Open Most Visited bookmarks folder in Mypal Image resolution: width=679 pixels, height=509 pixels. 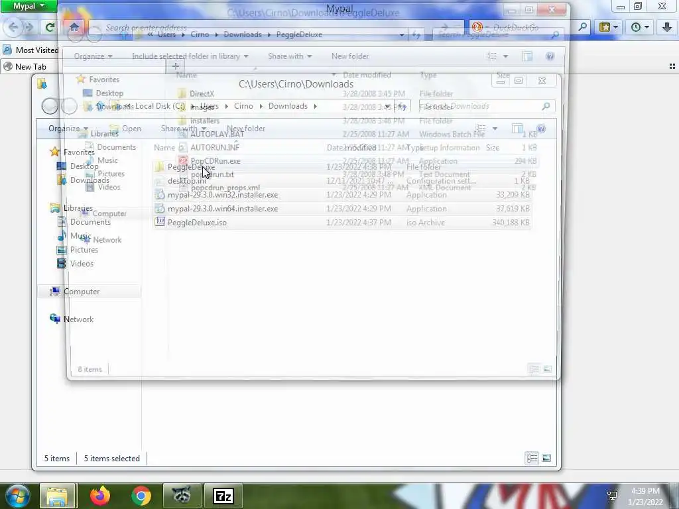(x=31, y=50)
